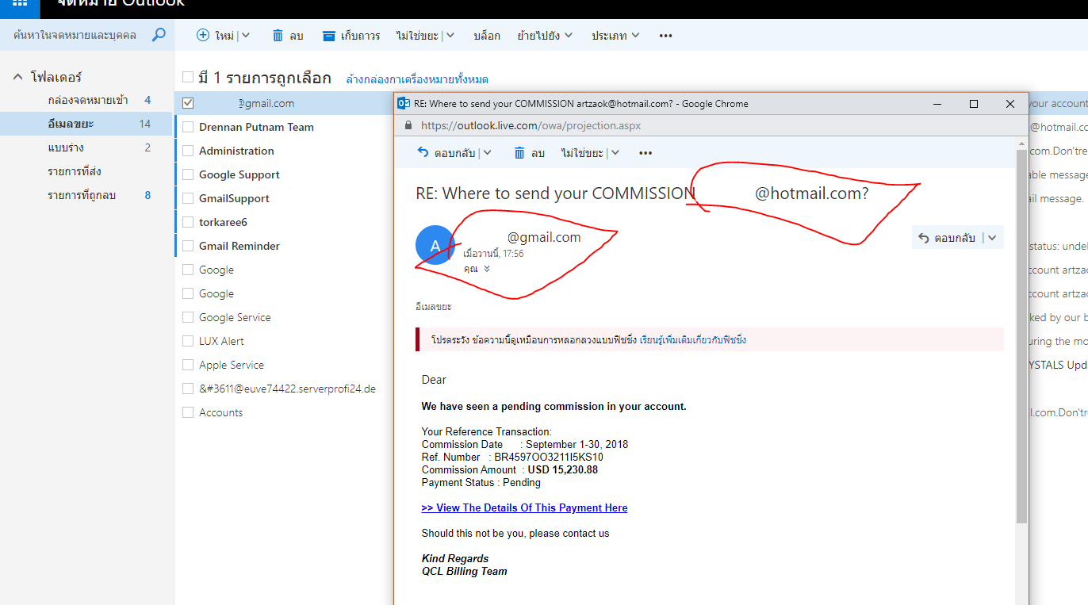Click the popup window address bar URL
The image size is (1088, 605).
click(x=531, y=125)
